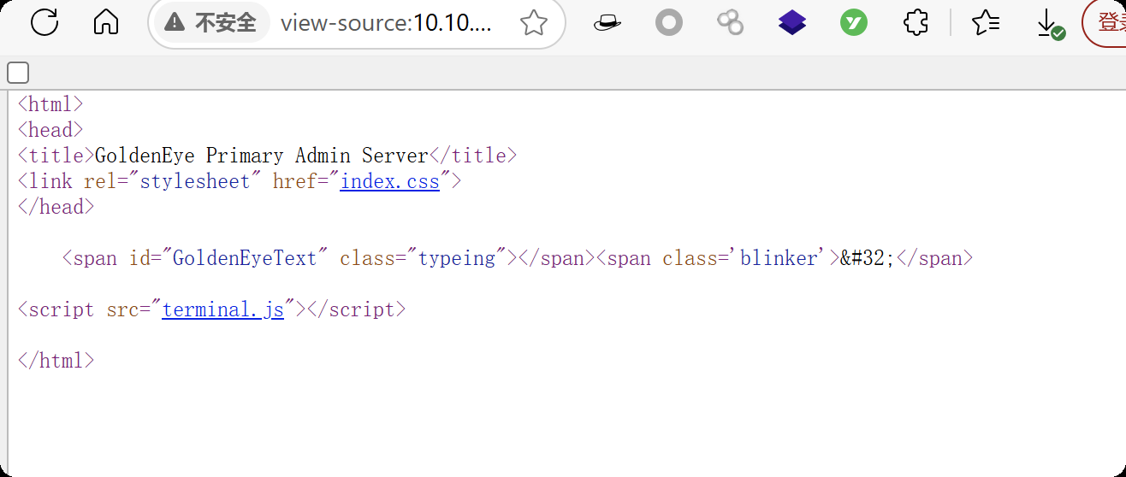The width and height of the screenshot is (1126, 477).
Task: Open the Extensions puzzle piece menu
Action: click(916, 23)
